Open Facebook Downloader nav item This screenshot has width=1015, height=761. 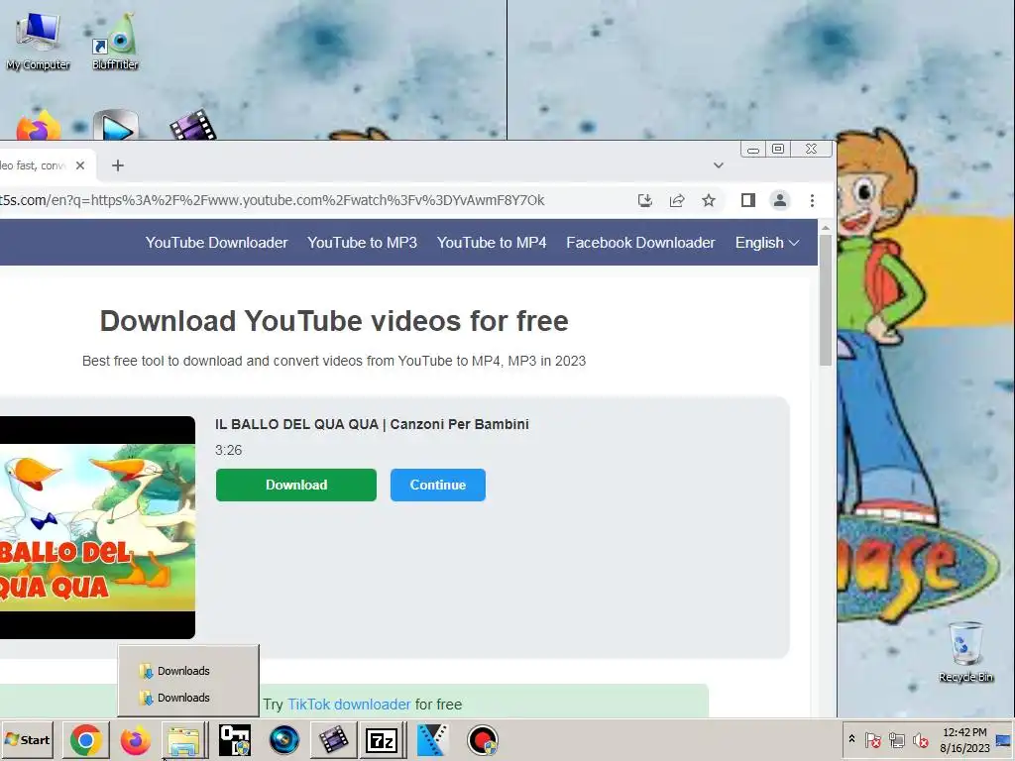[x=640, y=243]
